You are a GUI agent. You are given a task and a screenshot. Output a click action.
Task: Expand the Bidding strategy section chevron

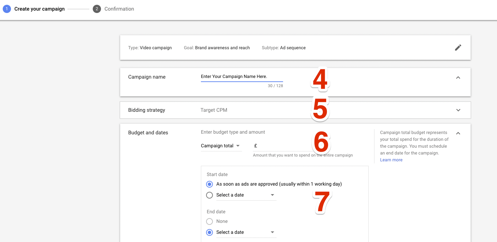coord(458,110)
